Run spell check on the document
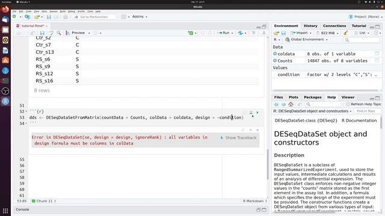The image size is (385, 216). 51,33
